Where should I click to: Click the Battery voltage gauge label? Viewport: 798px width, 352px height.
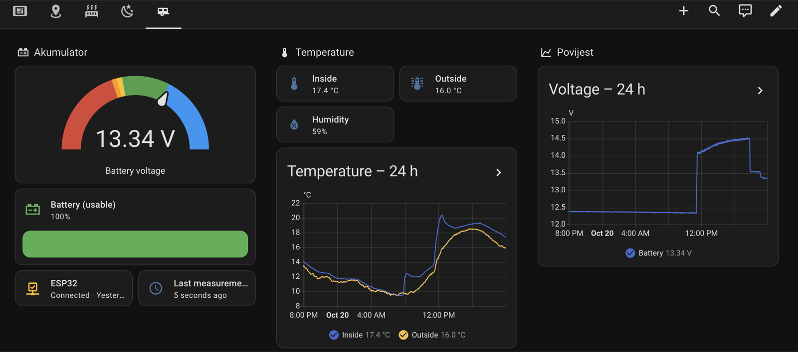click(x=135, y=171)
